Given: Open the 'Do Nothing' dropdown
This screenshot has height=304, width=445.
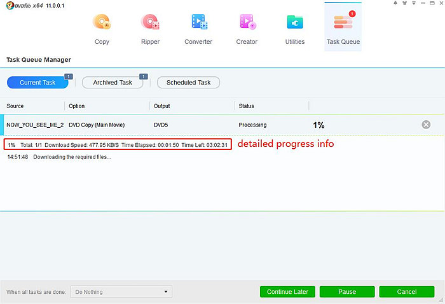Looking at the screenshot, I should [x=121, y=292].
